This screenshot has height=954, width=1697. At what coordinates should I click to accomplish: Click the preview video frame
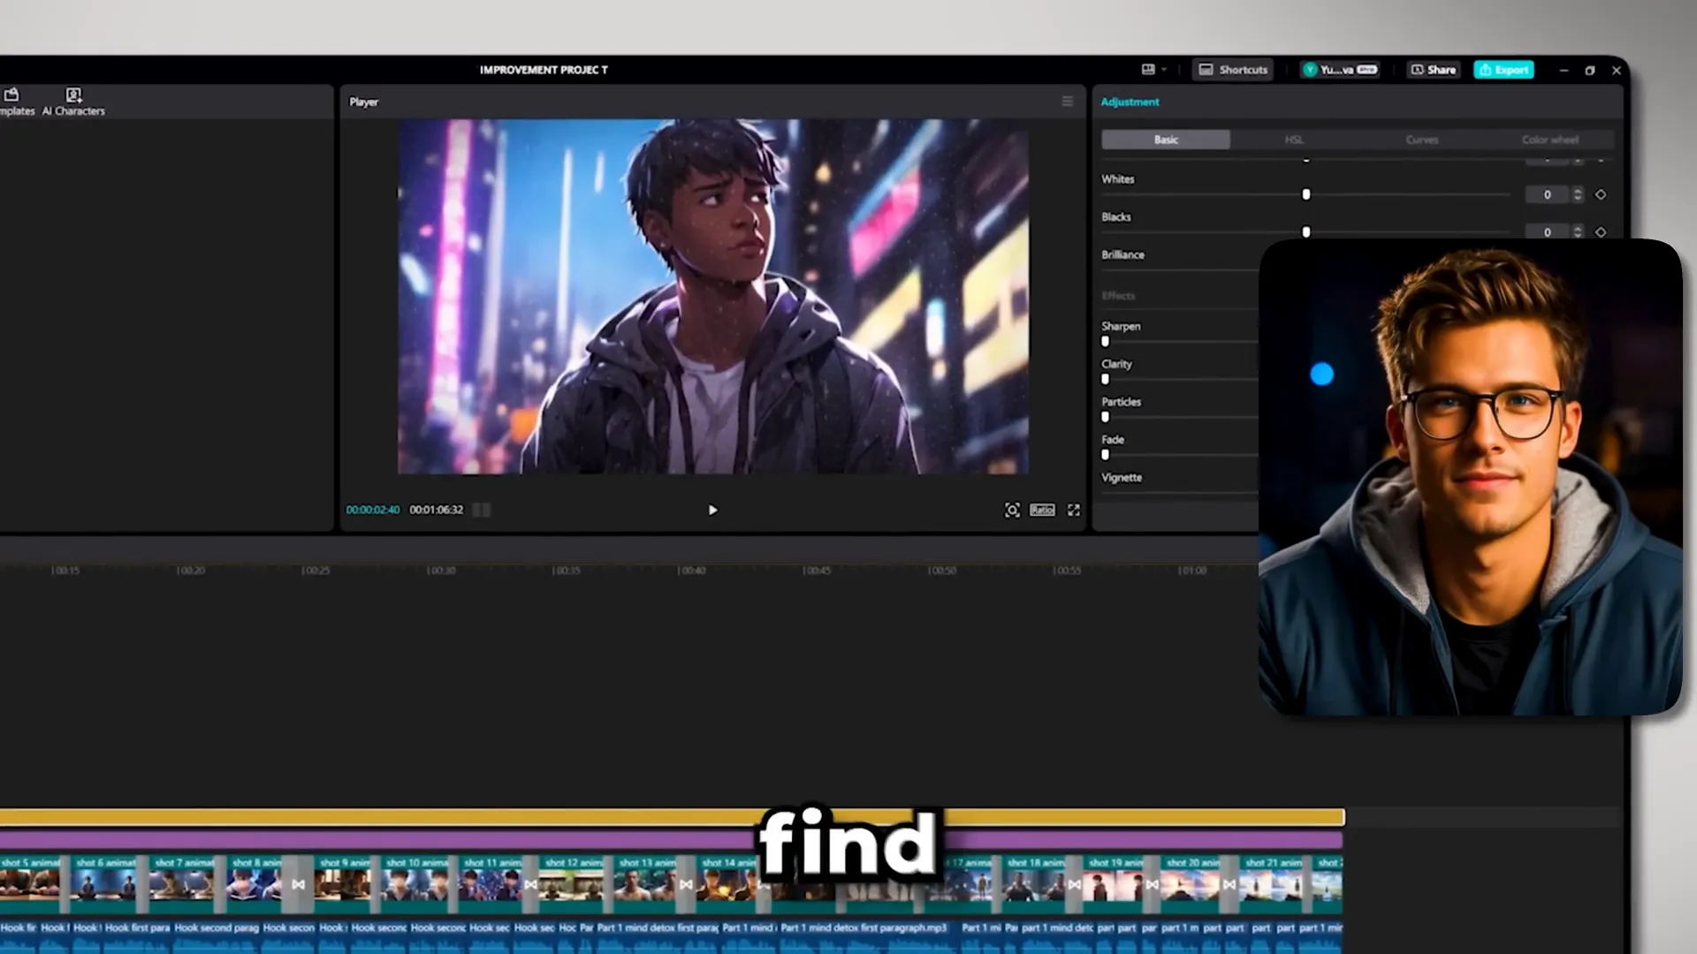(713, 297)
